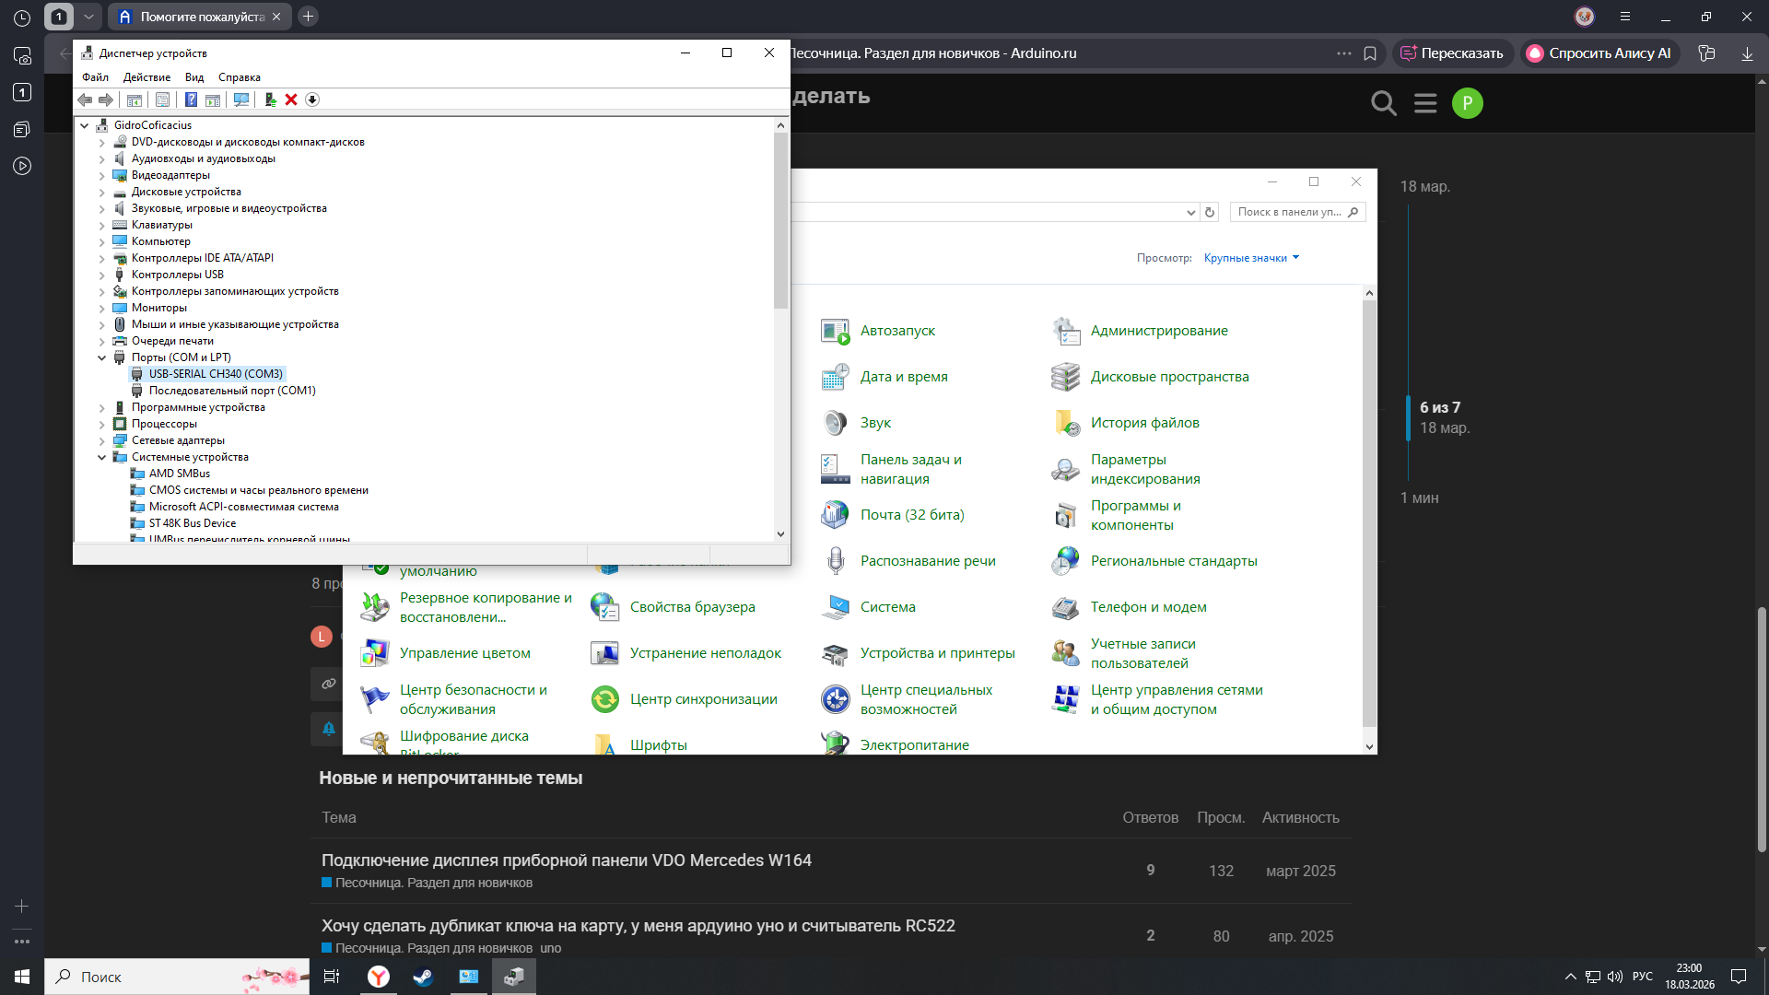This screenshot has height=995, width=1769.
Task: Open Steam from the taskbar
Action: tap(423, 977)
